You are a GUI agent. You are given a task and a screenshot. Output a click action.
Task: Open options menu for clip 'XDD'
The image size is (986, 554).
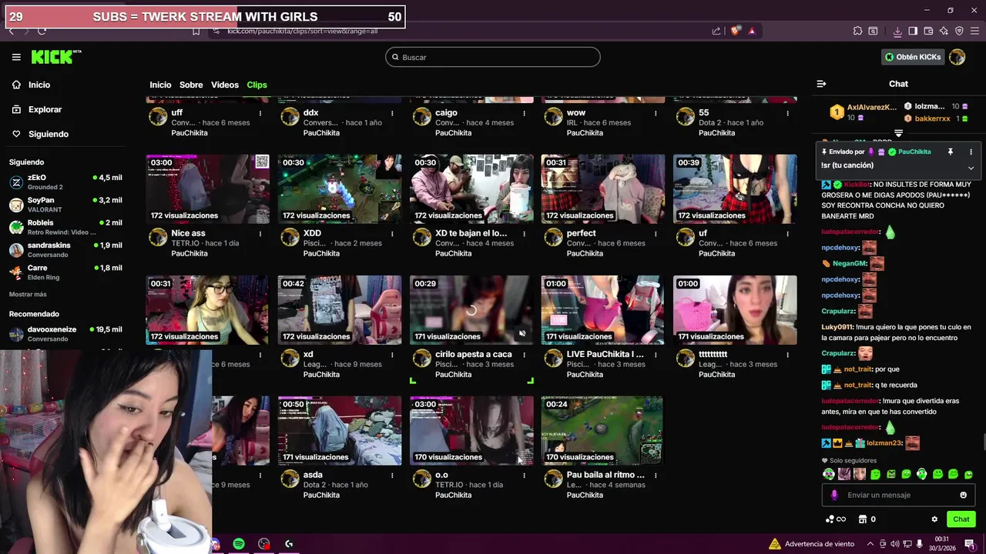coord(392,234)
